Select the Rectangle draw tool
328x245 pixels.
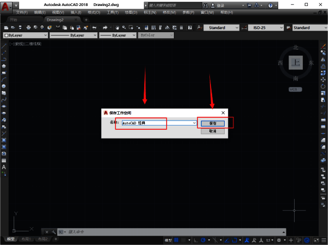coord(4,73)
